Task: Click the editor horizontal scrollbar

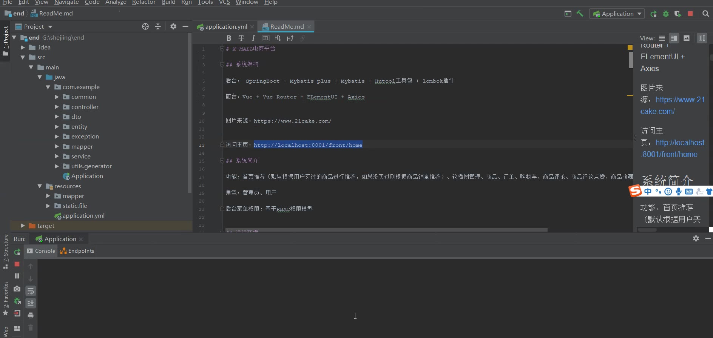Action: pos(386,229)
